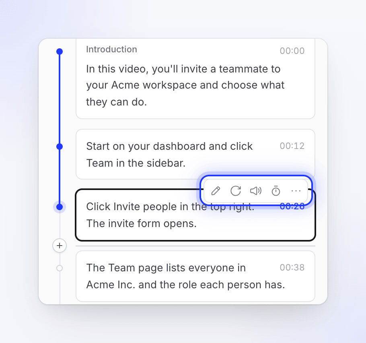
Task: Select the highlighted timeline dot for Invite step
Action: pos(60,207)
